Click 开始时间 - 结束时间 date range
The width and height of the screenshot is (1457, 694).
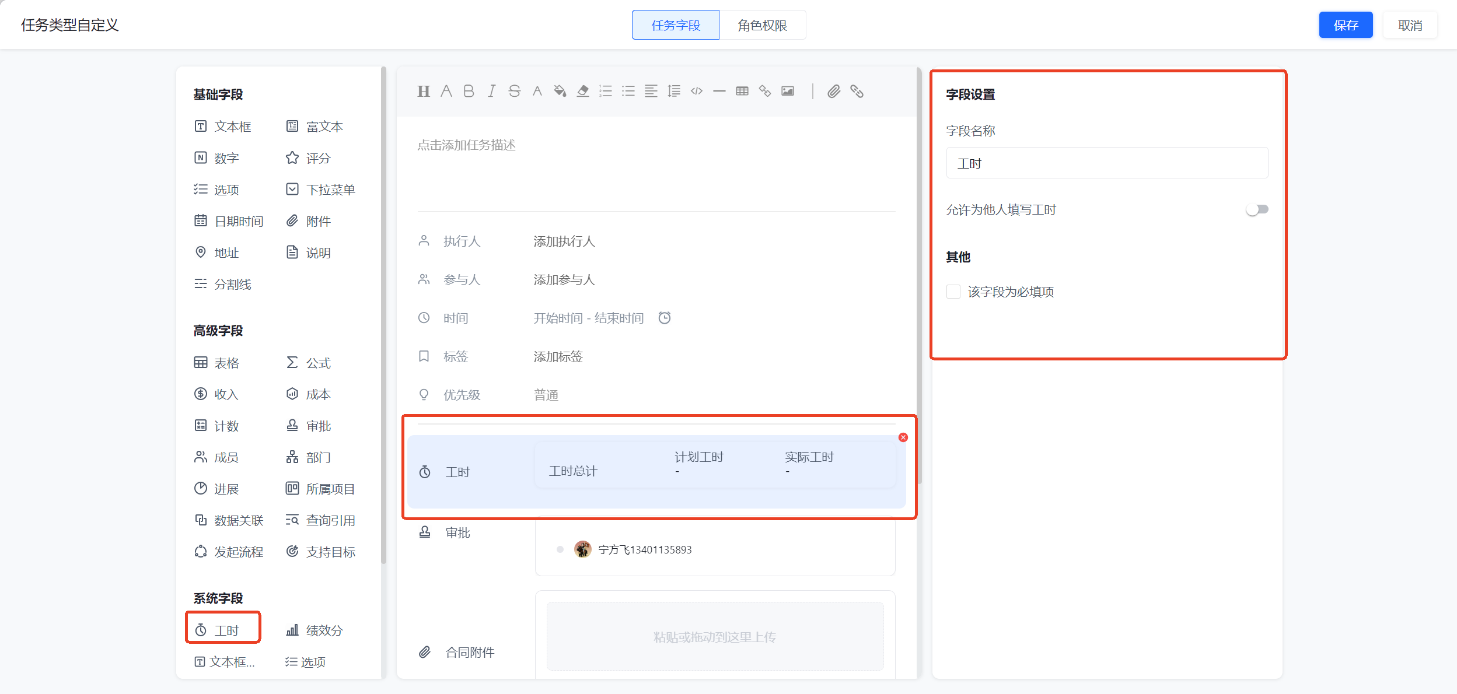[x=589, y=318]
